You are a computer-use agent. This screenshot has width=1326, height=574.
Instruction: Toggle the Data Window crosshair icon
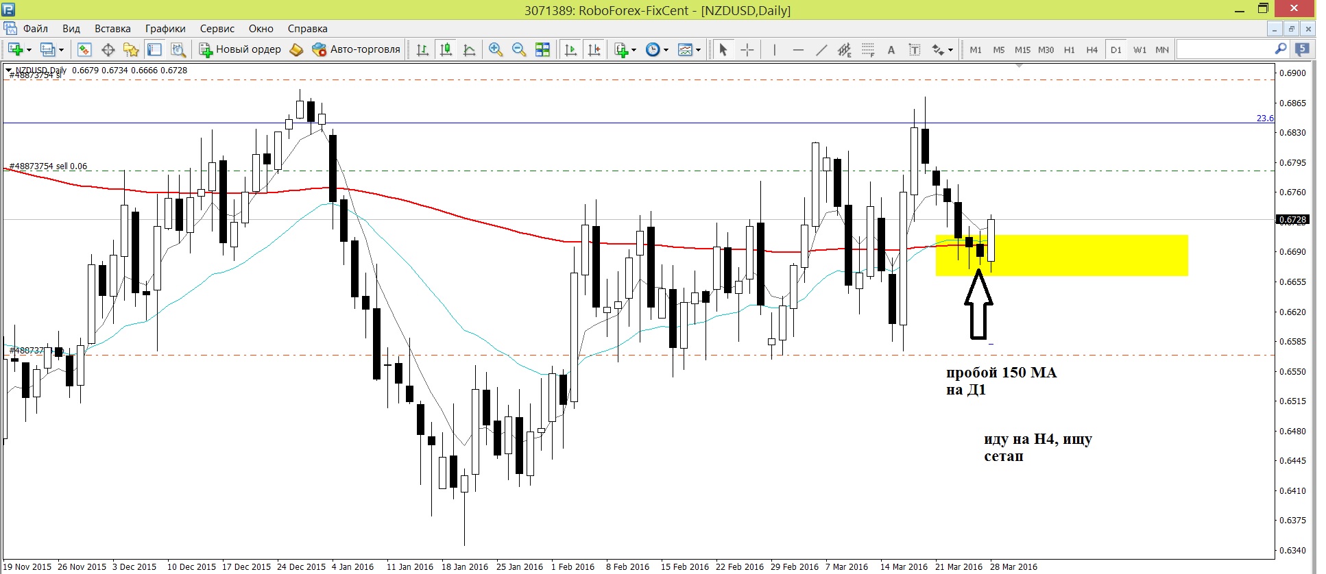(x=108, y=49)
